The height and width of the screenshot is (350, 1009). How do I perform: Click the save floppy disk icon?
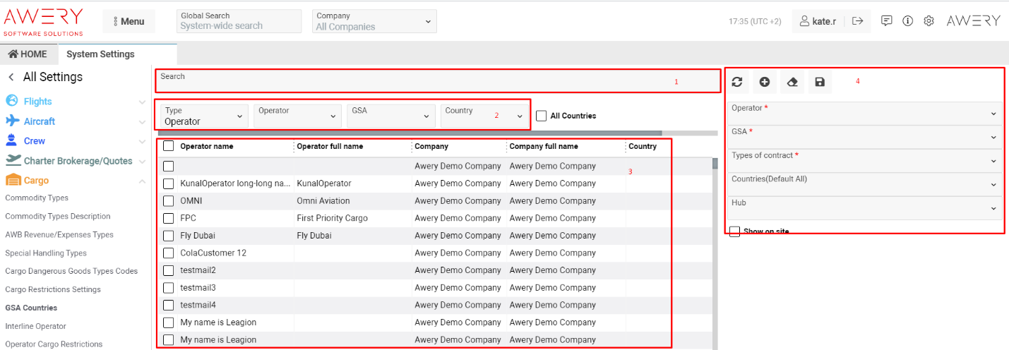pos(820,83)
